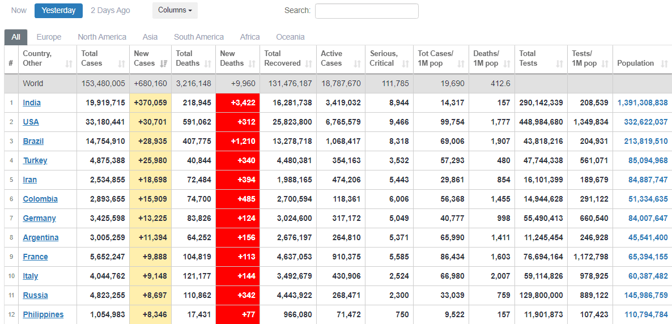Sort by Total Recovered column icon
This screenshot has width=672, height=324.
point(308,64)
